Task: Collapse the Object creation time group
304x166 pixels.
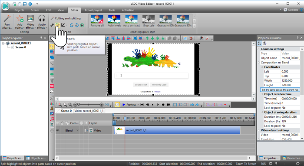Action: [262, 94]
